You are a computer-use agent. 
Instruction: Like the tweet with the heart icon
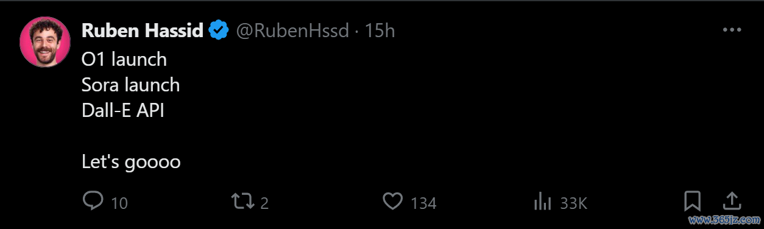click(x=392, y=202)
